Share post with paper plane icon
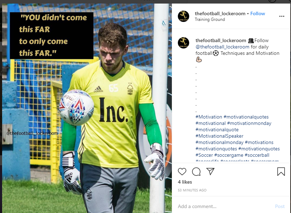 pyautogui.click(x=210, y=171)
